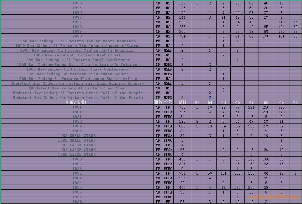Select 1969 Mao Zedong AL Pattern Nanhu Boat
The width and height of the screenshot is (302, 204).
pos(77,55)
